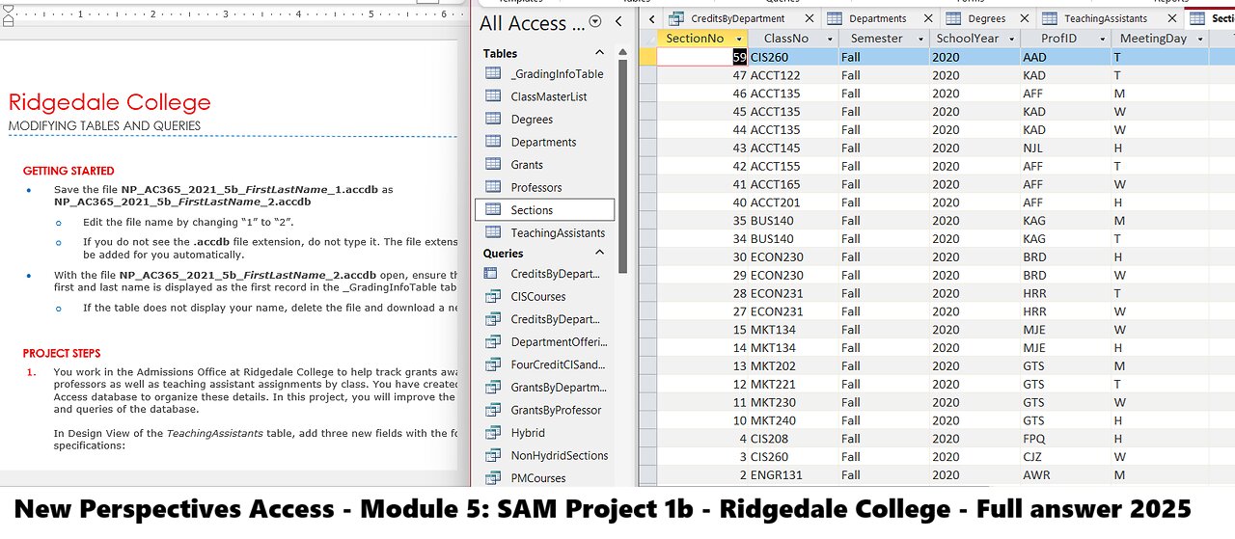The image size is (1235, 539).
Task: Open the SchoolYear column filter dropdown
Action: coord(1011,39)
